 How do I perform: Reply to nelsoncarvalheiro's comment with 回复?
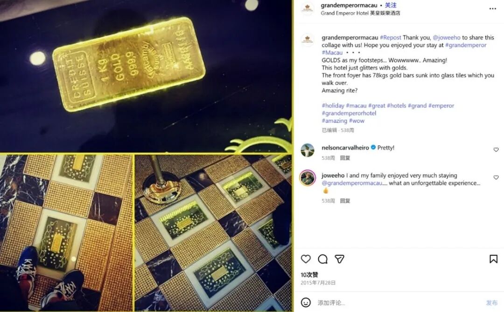coord(345,158)
